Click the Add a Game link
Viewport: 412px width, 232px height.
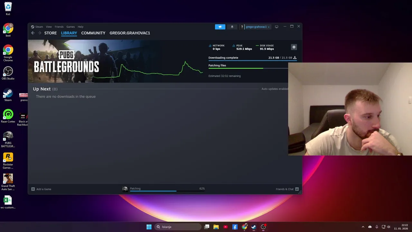(x=44, y=189)
